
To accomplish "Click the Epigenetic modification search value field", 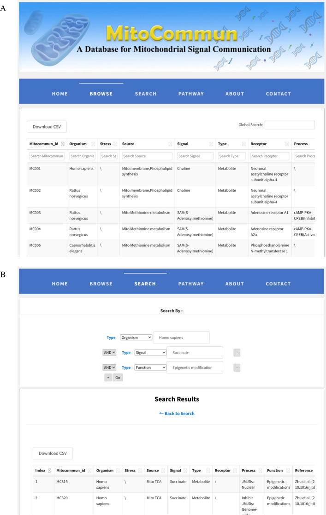I will pyautogui.click(x=195, y=368).
